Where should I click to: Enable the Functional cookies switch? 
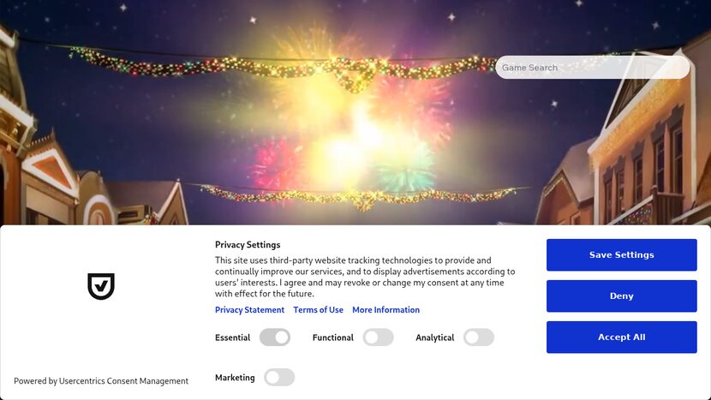[x=378, y=337]
